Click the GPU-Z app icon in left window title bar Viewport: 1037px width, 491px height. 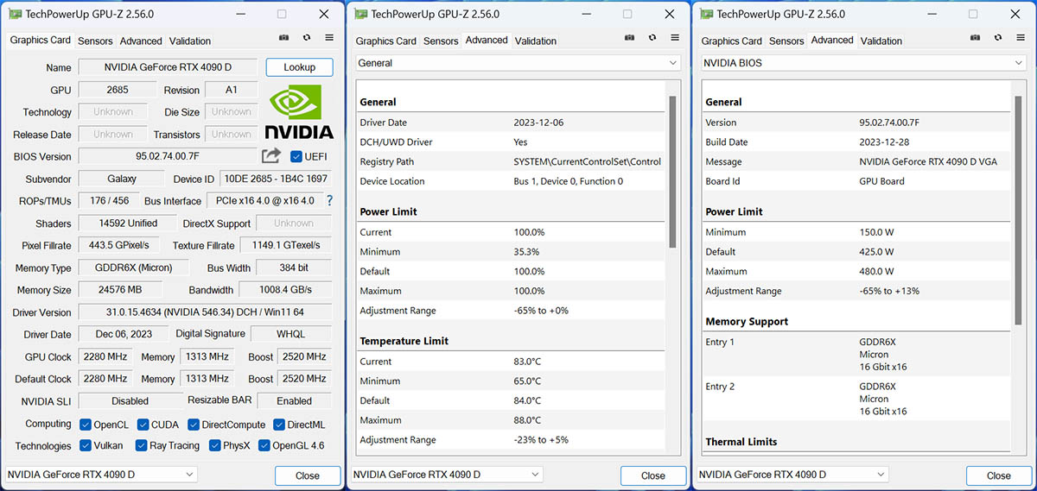[x=16, y=14]
